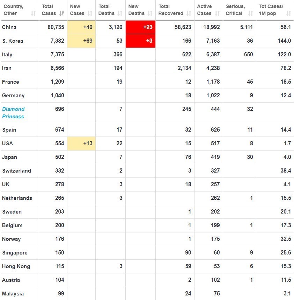Click Malaysia's total cases value 99
Screen dimensions: 294x300
61,294
